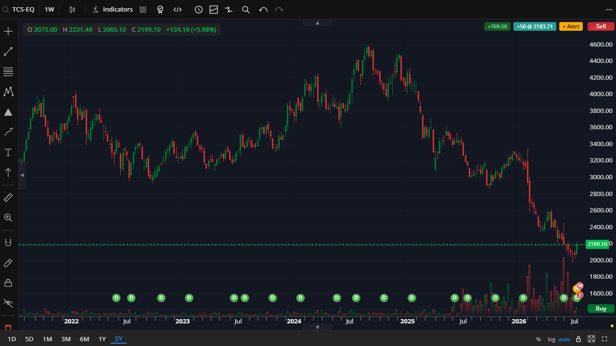Open the 1W interval dropdown

click(50, 10)
